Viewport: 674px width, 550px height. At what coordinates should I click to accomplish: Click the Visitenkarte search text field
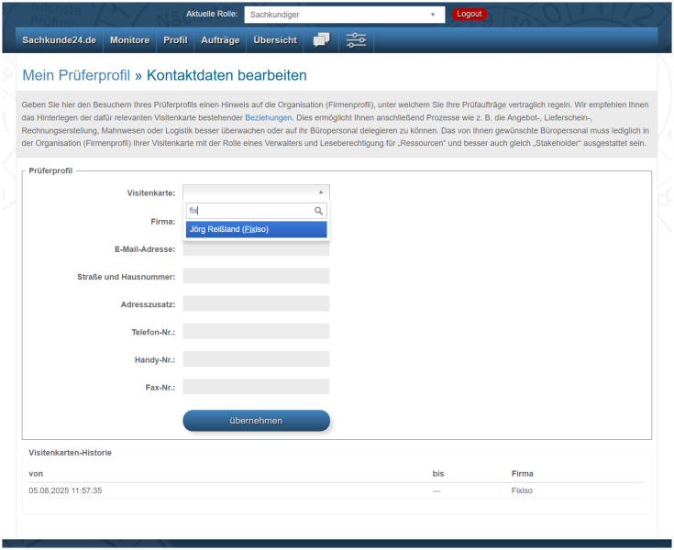pos(249,211)
